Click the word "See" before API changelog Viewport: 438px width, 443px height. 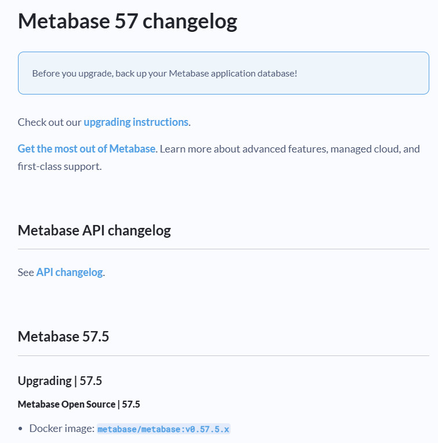25,273
